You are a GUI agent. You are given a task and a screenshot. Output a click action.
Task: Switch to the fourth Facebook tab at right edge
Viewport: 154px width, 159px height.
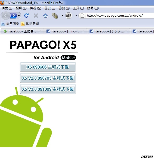coord(142,31)
